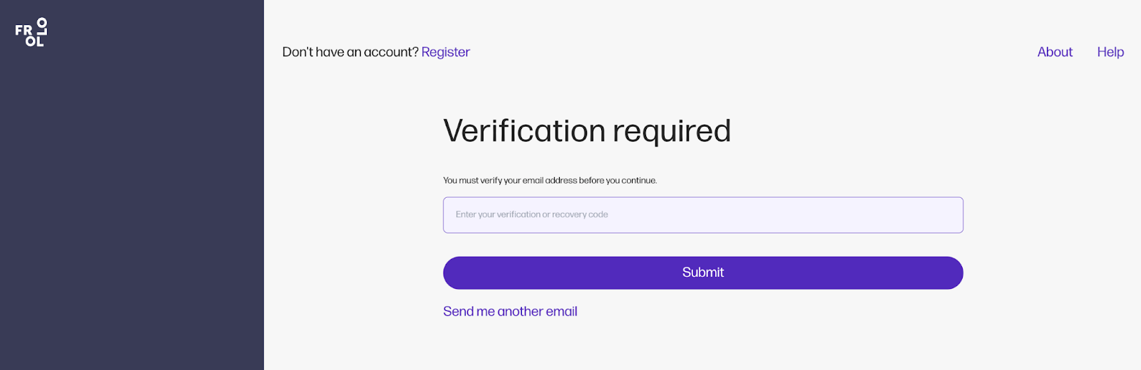The height and width of the screenshot is (370, 1141).
Task: Click the 'You must verify your email' message
Action: [x=550, y=181]
